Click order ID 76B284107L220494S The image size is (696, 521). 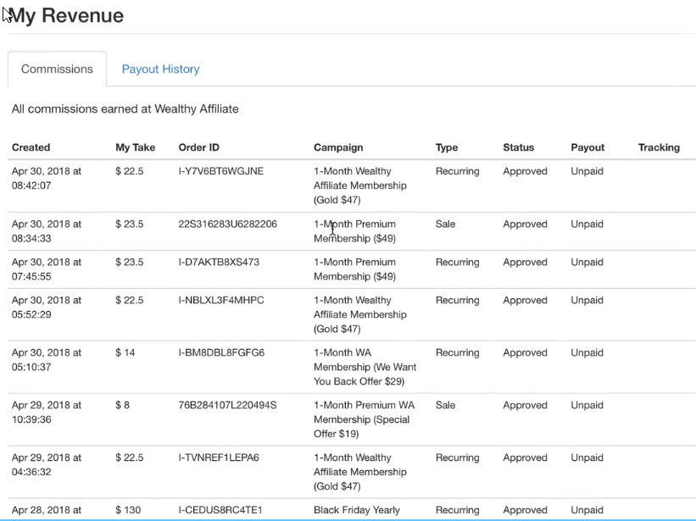(x=228, y=405)
